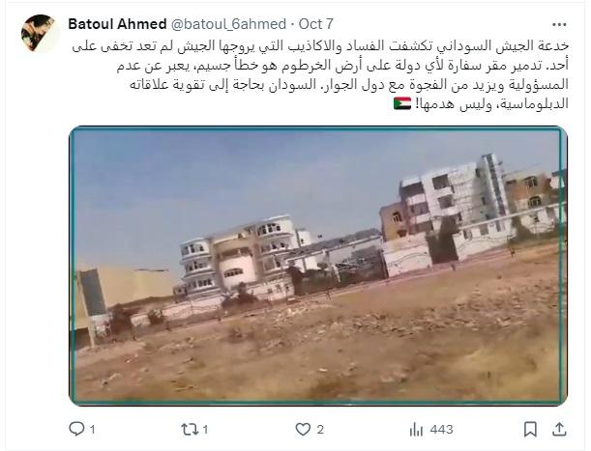Click the Sudan flag emoji in tweet
This screenshot has width=591, height=451.
[x=402, y=103]
